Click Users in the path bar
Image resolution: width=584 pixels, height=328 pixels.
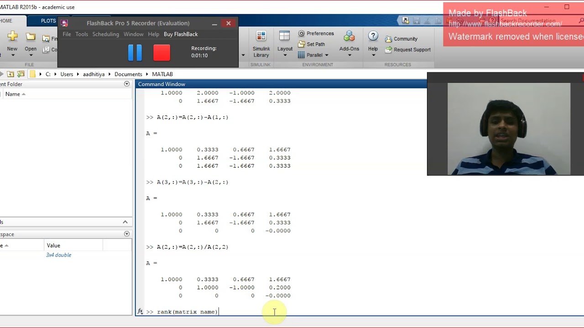(x=67, y=74)
